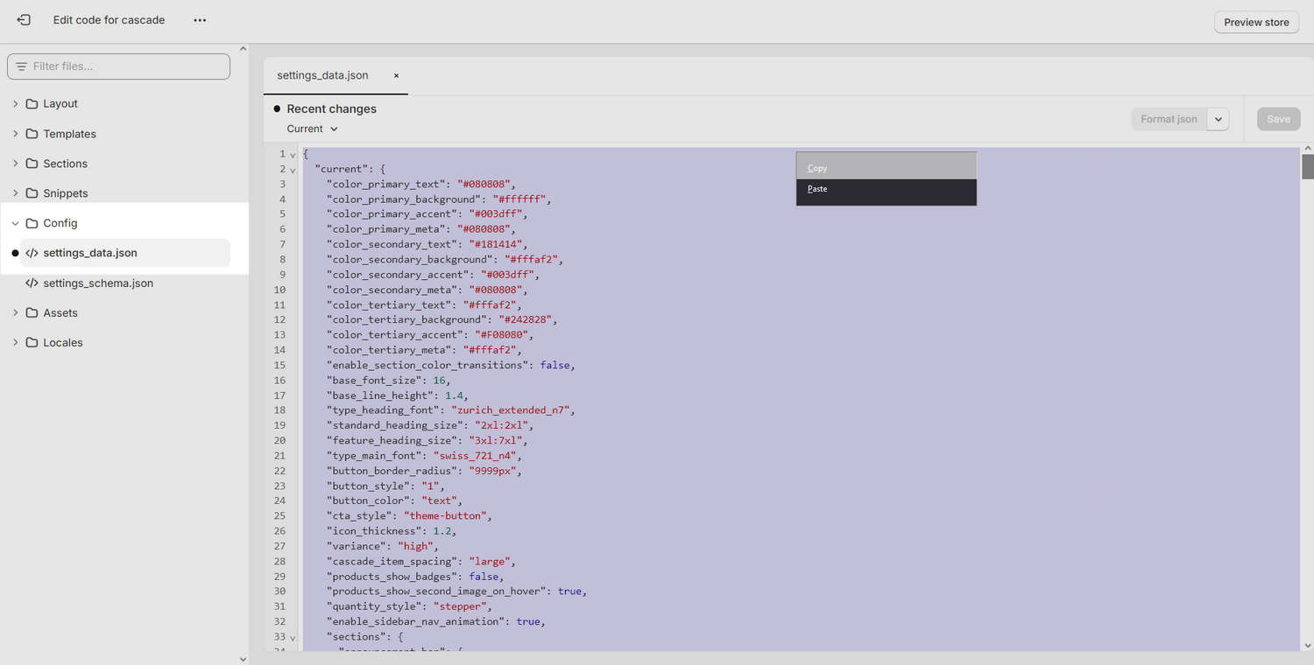Viewport: 1314px width, 665px height.
Task: Fold the "current" block at line 2
Action: (293, 170)
